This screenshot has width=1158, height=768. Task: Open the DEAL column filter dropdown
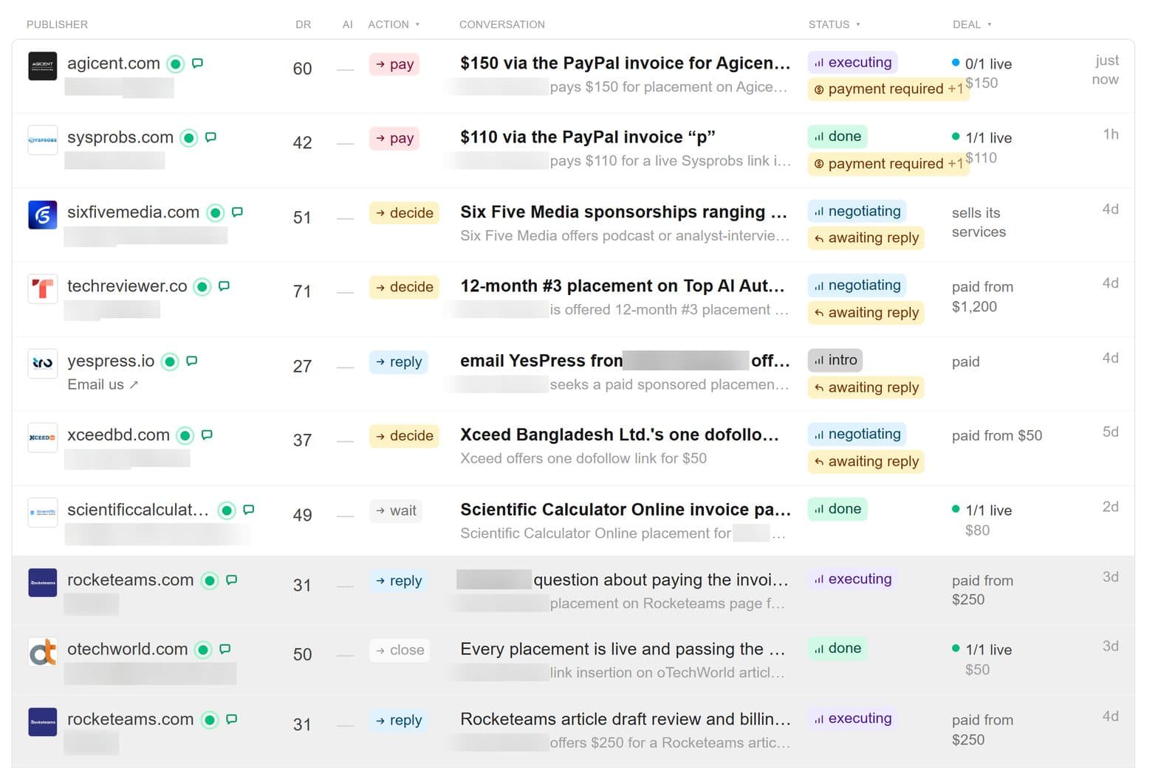(x=972, y=24)
